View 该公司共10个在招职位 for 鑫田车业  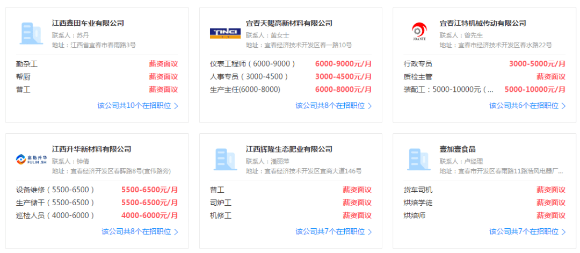pyautogui.click(x=138, y=106)
